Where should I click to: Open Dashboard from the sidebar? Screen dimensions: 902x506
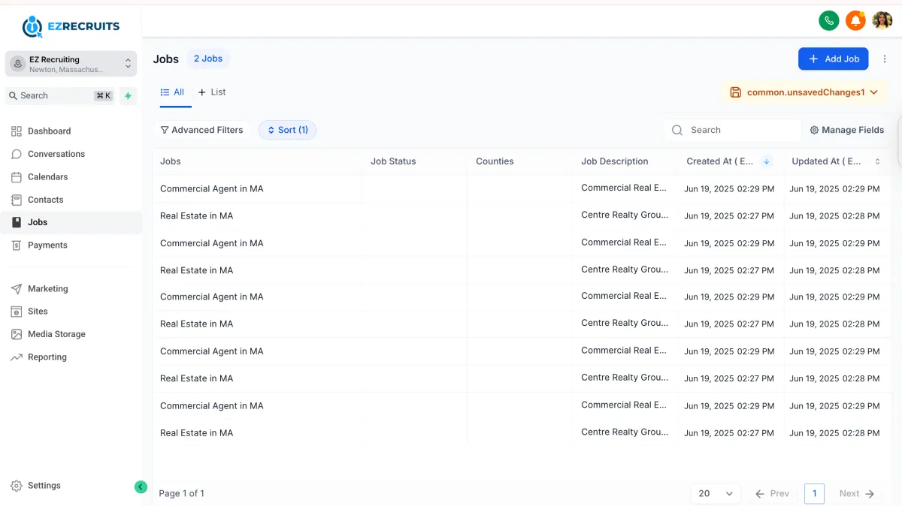50,131
